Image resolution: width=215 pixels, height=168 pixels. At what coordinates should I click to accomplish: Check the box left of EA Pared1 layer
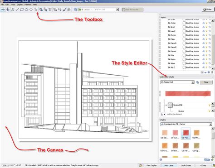click(160, 43)
